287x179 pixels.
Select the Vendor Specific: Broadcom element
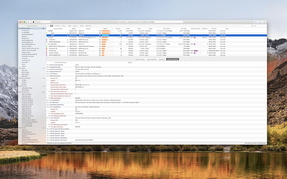point(157,138)
